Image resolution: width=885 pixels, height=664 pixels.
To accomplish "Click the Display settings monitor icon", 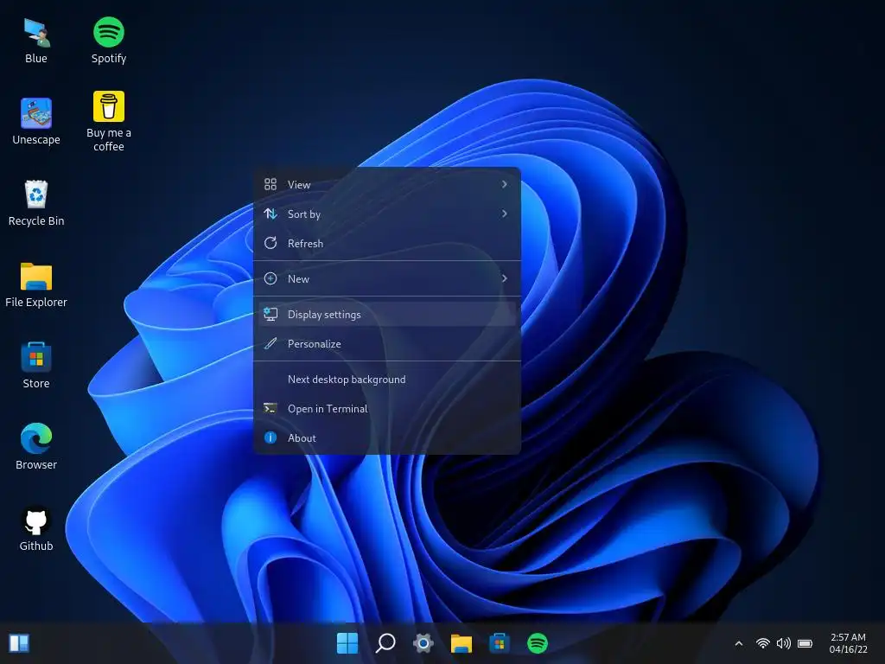I will [x=271, y=315].
